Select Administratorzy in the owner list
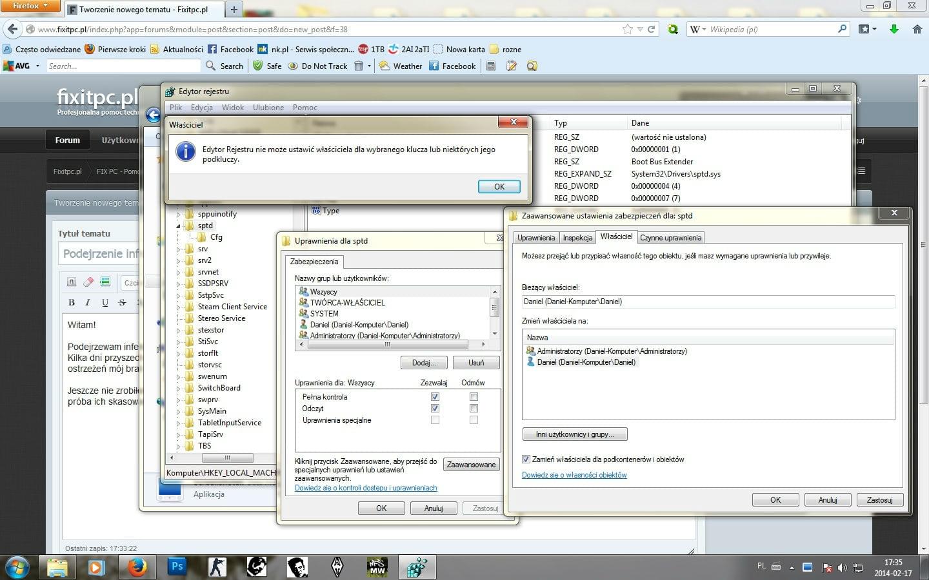 coord(612,351)
